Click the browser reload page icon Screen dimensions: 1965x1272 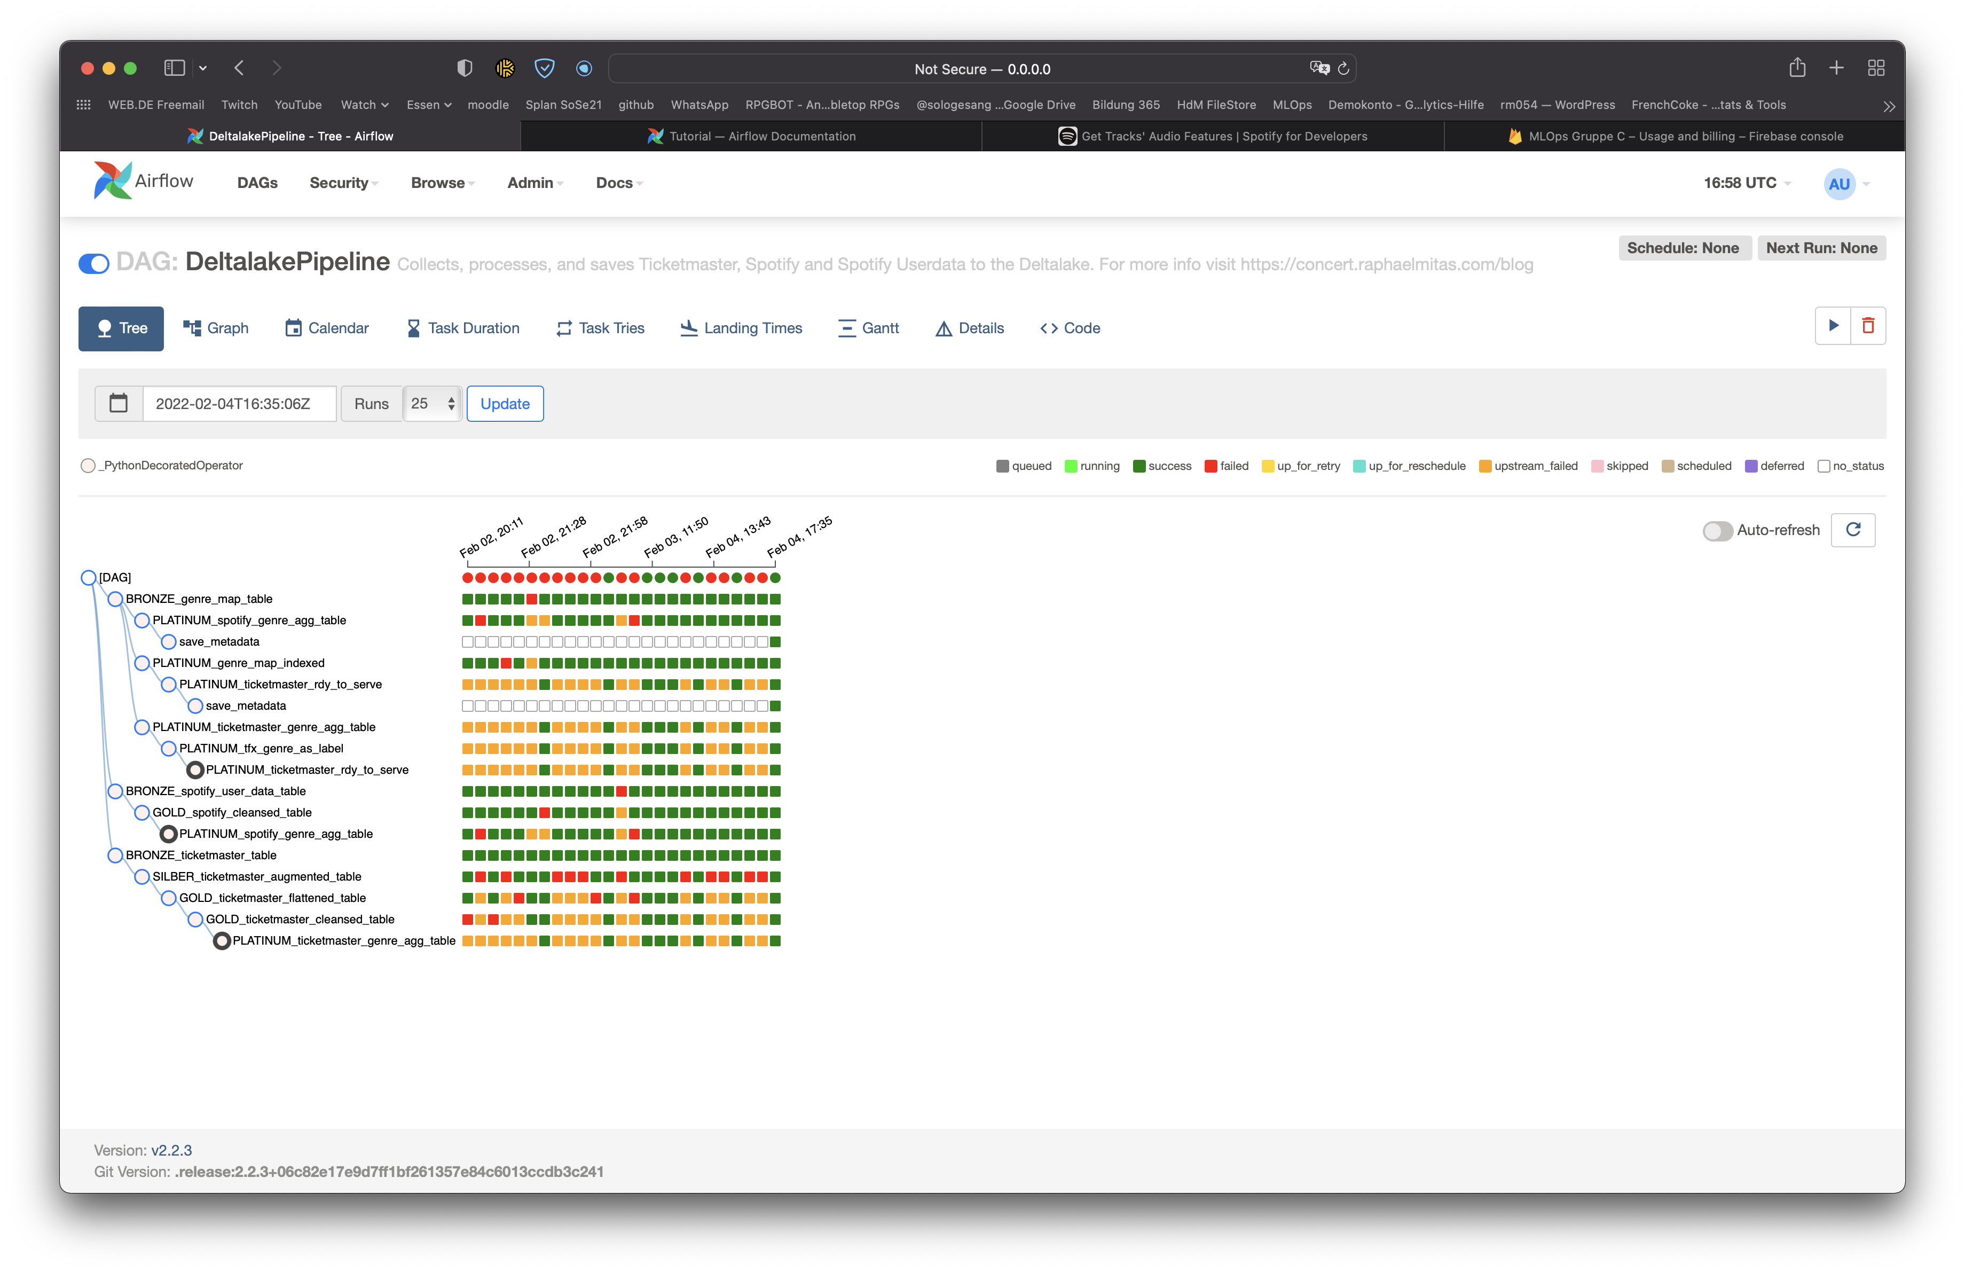tap(1343, 68)
